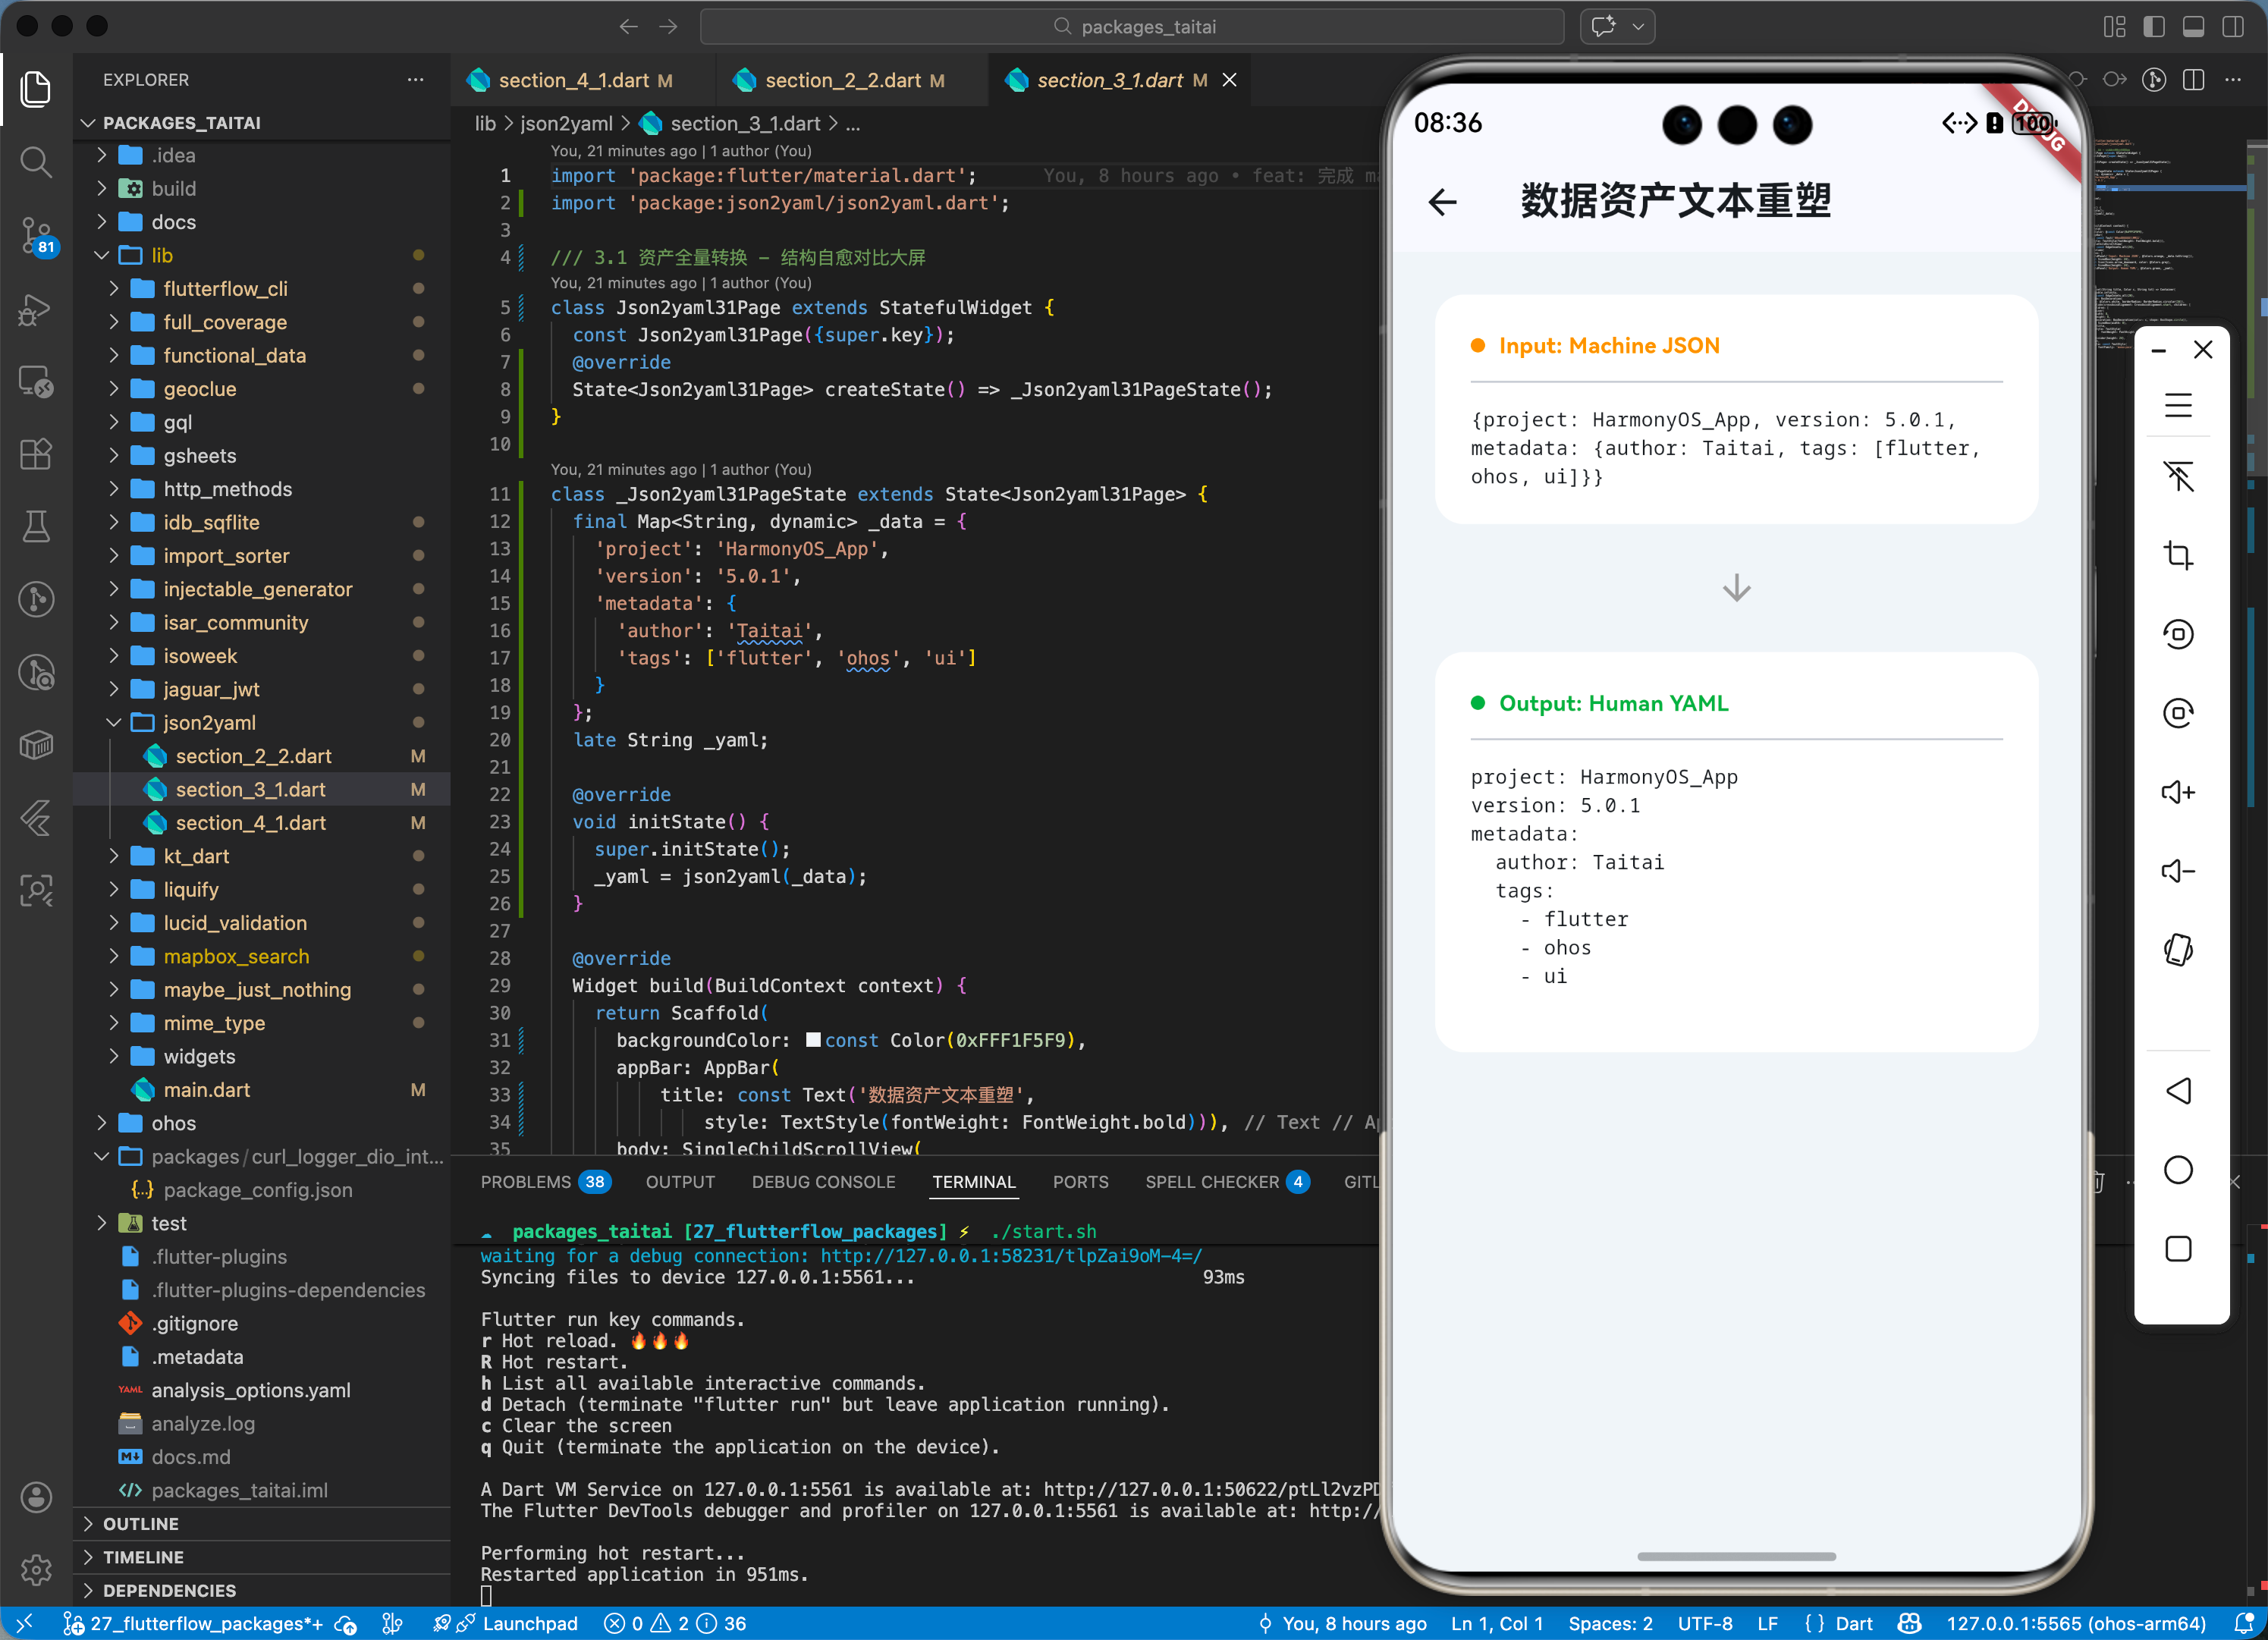The height and width of the screenshot is (1640, 2268).
Task: Switch to the DEBUG CONSOLE panel tab
Action: [x=823, y=1182]
